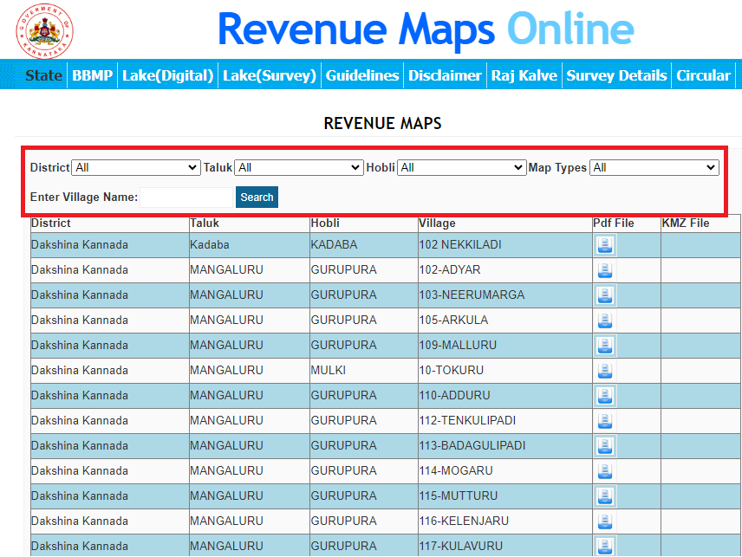Image resolution: width=742 pixels, height=557 pixels.
Task: Open the PDF map for 102 NEKKILADI village
Action: (604, 245)
